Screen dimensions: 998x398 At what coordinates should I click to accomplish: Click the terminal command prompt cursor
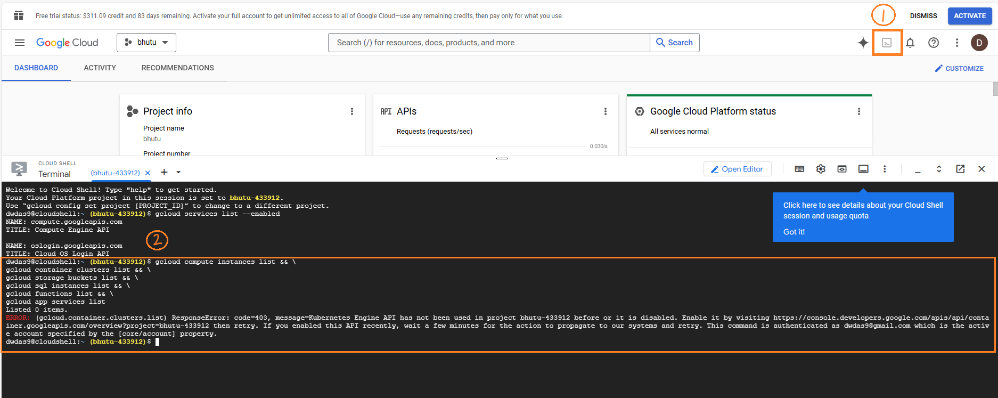coord(157,342)
